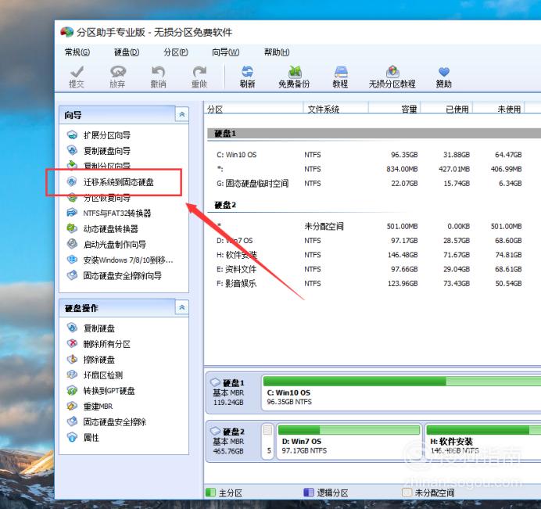The height and width of the screenshot is (509, 541).
Task: Launch 迁移系统到固态硬盘 wizard
Action: click(110, 182)
